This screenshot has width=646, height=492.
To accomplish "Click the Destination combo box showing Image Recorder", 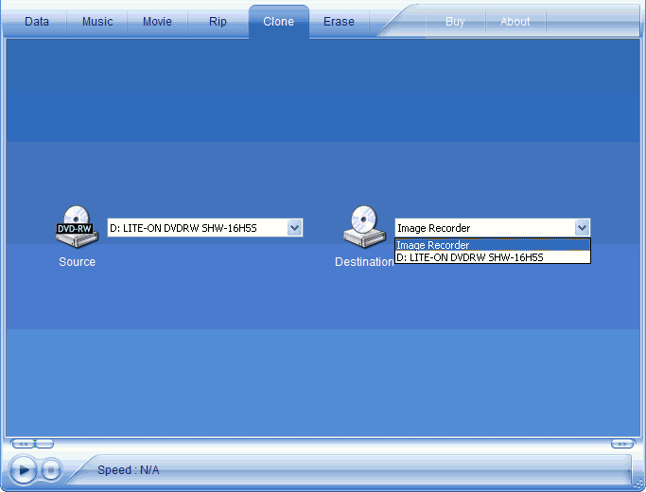I will (x=493, y=227).
